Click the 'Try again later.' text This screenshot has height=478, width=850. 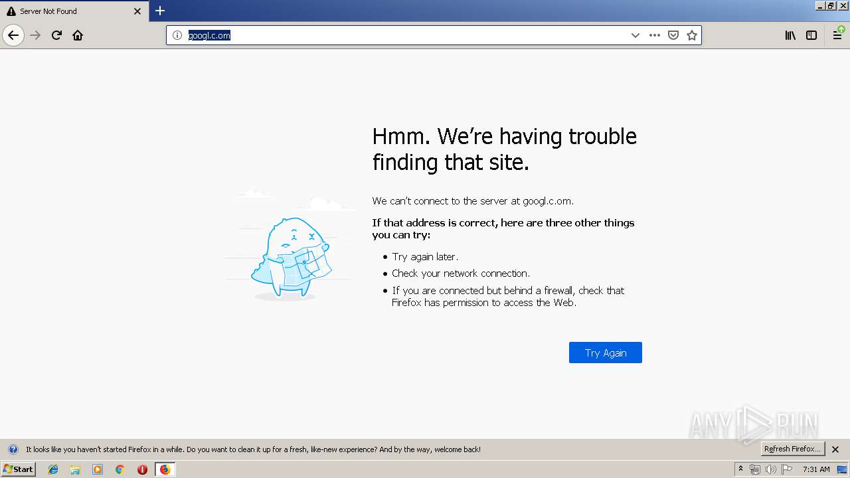[x=425, y=257]
